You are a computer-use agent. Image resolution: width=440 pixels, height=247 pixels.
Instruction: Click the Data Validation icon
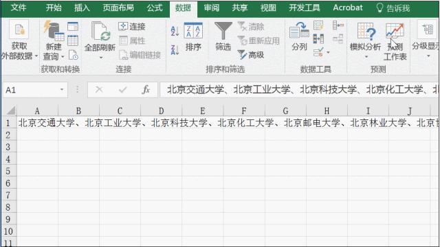318,52
